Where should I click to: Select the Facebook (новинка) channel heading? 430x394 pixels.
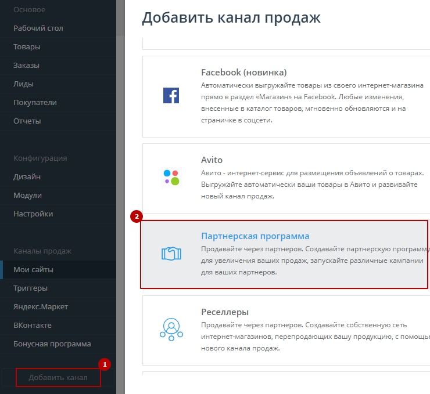coord(243,73)
